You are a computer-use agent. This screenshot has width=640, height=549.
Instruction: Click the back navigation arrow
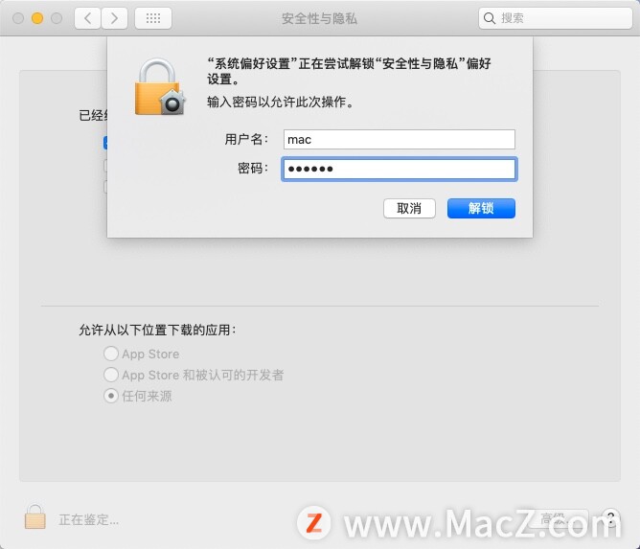[x=87, y=18]
